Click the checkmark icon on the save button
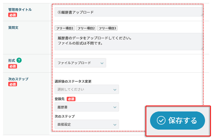This screenshot has width=213, height=139. (161, 120)
